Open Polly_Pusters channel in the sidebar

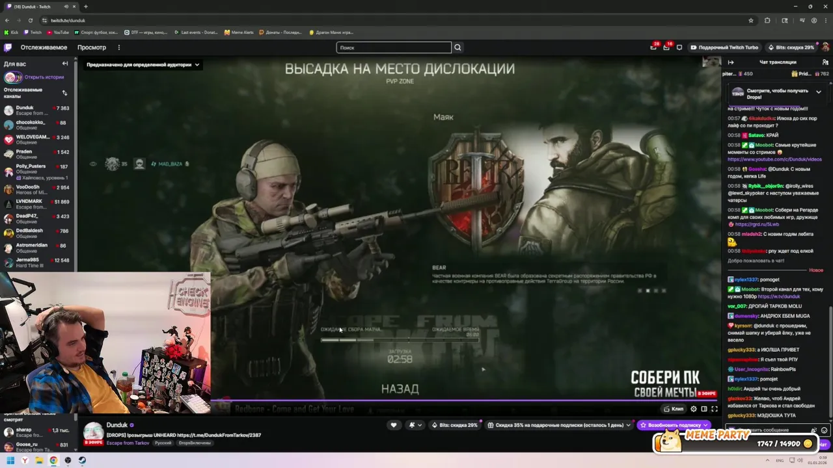pos(37,172)
